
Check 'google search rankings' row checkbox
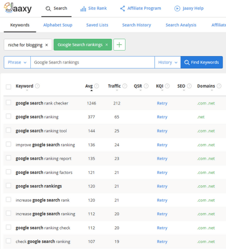click(9, 185)
